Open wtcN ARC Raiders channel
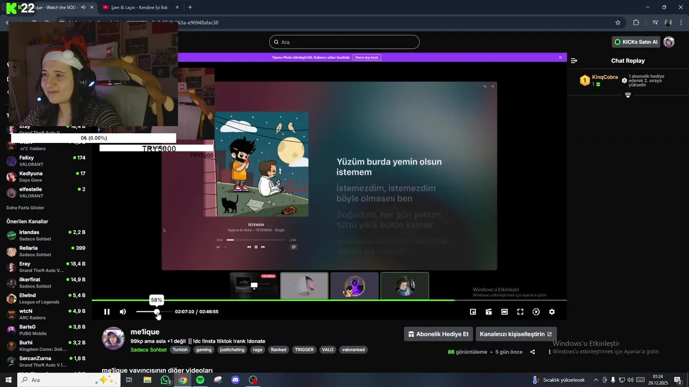689x387 pixels. (46, 314)
